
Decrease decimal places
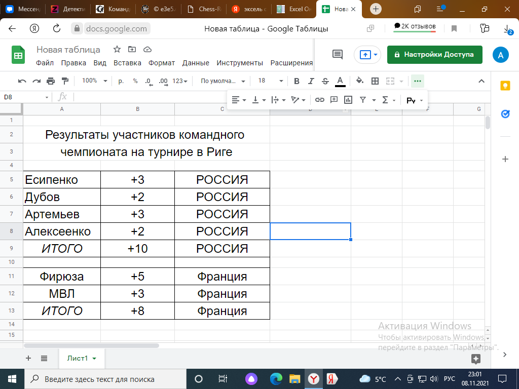[149, 81]
